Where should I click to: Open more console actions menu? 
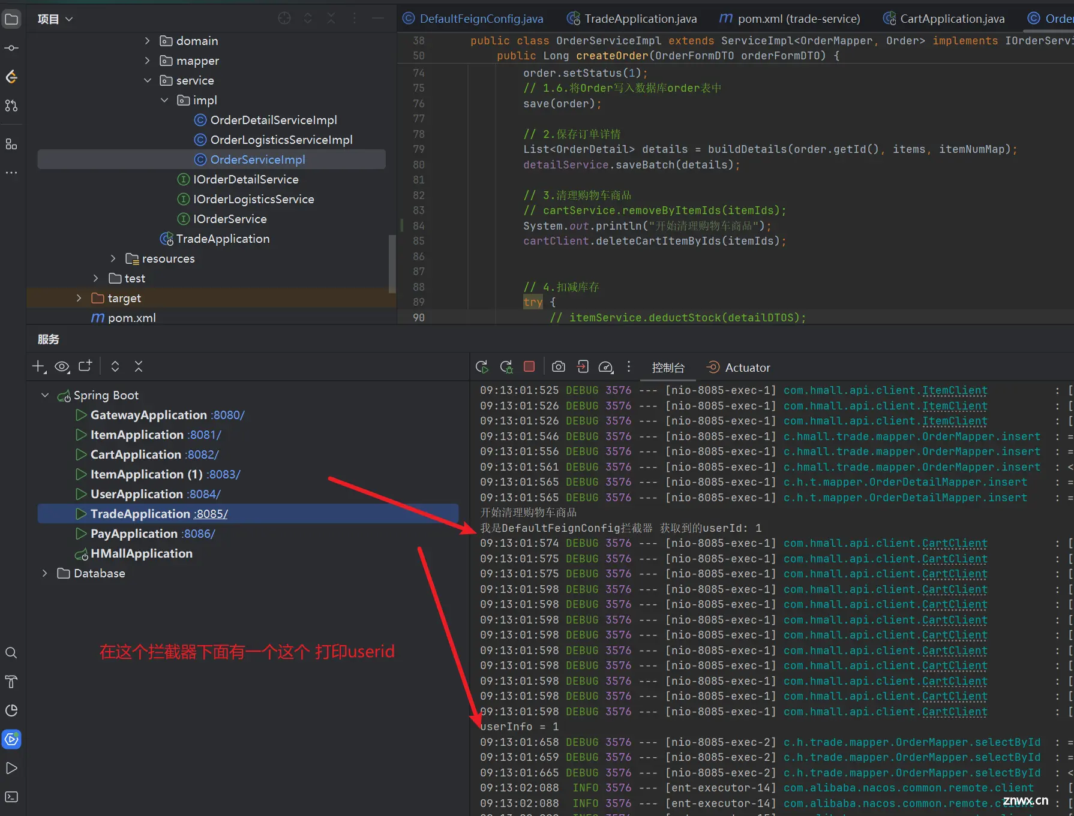click(629, 366)
